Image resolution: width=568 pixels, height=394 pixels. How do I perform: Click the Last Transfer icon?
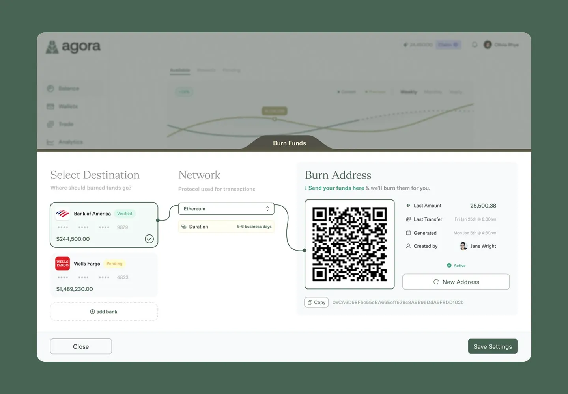(x=408, y=219)
